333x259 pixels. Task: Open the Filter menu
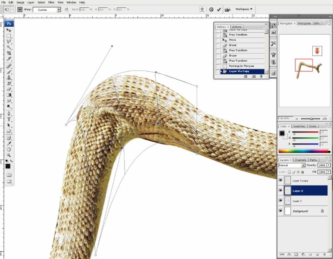(51, 2)
